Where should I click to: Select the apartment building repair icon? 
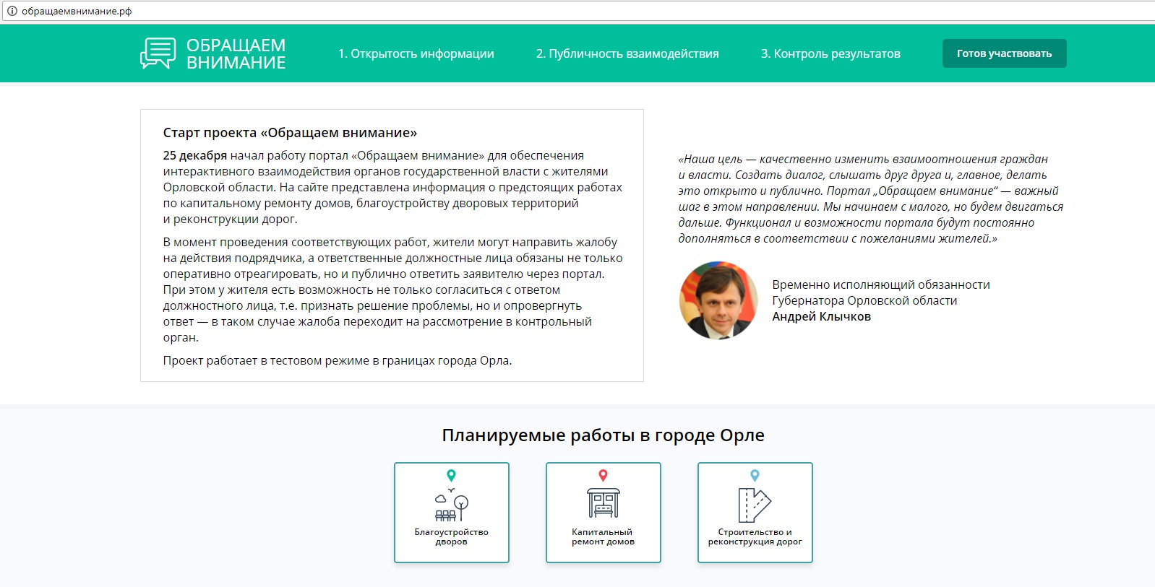603,503
